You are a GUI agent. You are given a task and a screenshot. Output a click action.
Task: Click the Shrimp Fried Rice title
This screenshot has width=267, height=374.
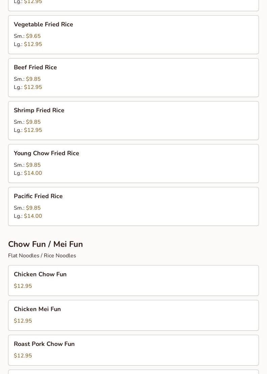click(39, 110)
